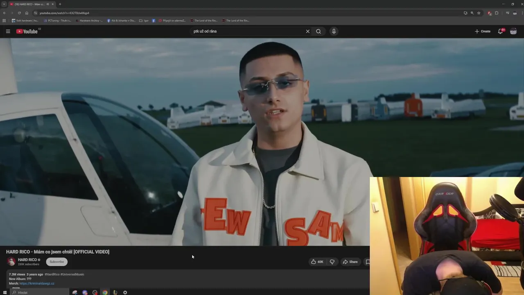
Task: Open the Create menu
Action: point(482,31)
